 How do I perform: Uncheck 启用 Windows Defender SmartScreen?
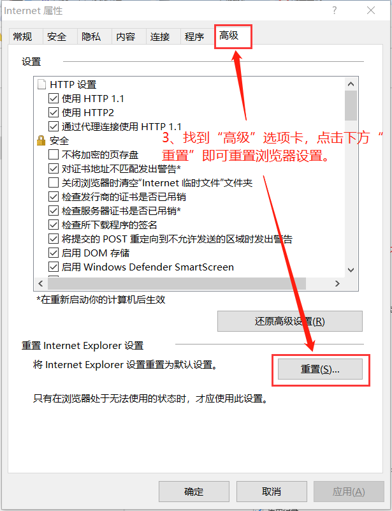pos(53,267)
